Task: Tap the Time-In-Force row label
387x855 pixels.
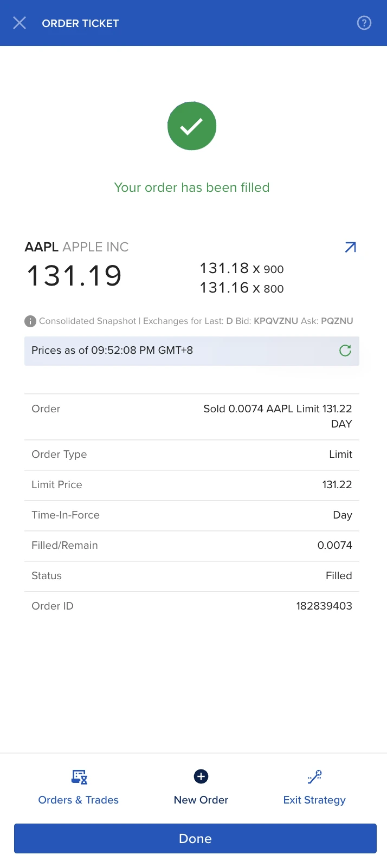Action: click(x=66, y=515)
